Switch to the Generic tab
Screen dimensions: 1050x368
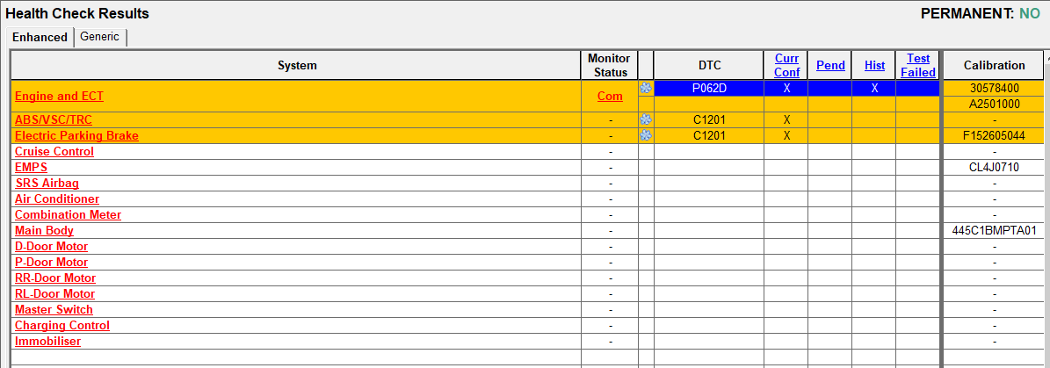tap(99, 37)
